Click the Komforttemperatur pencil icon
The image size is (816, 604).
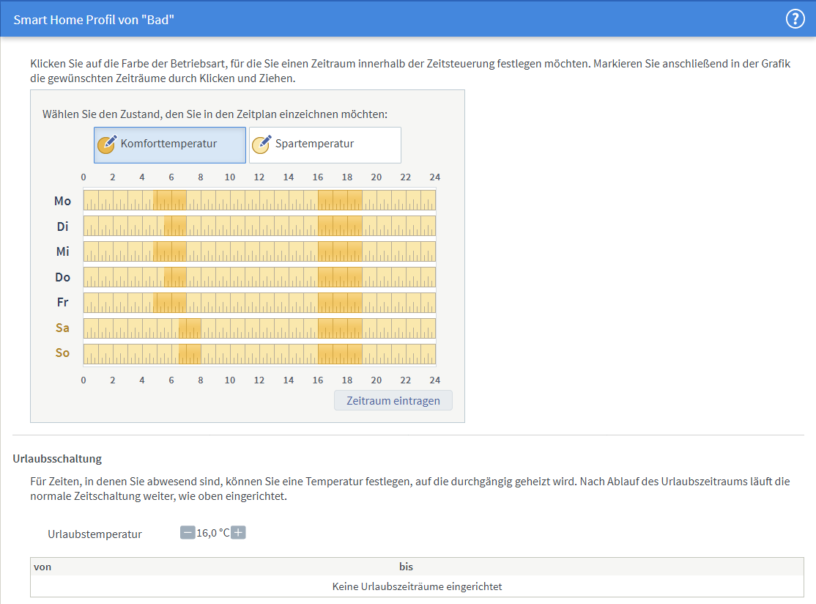click(x=107, y=144)
